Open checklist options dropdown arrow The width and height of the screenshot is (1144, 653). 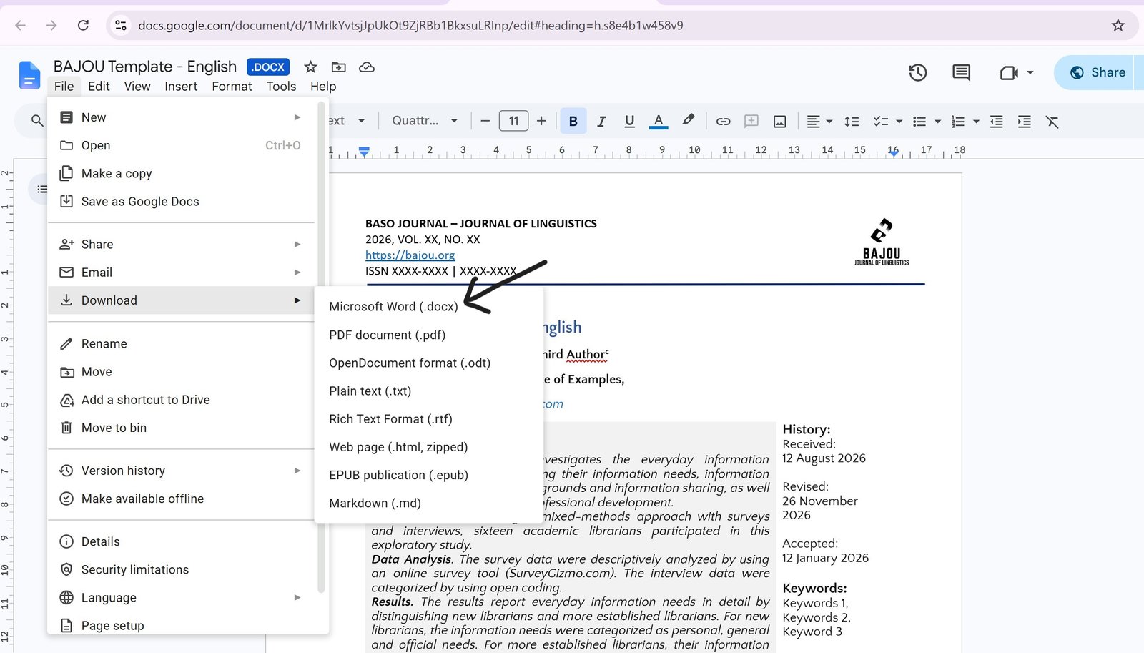pyautogui.click(x=899, y=122)
